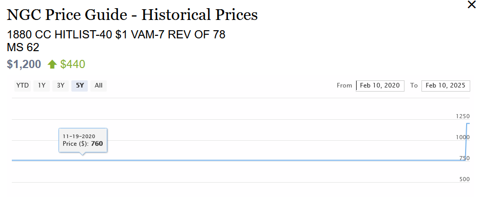Close the Historical Prices dialog
The width and height of the screenshot is (481, 197).
click(x=471, y=5)
